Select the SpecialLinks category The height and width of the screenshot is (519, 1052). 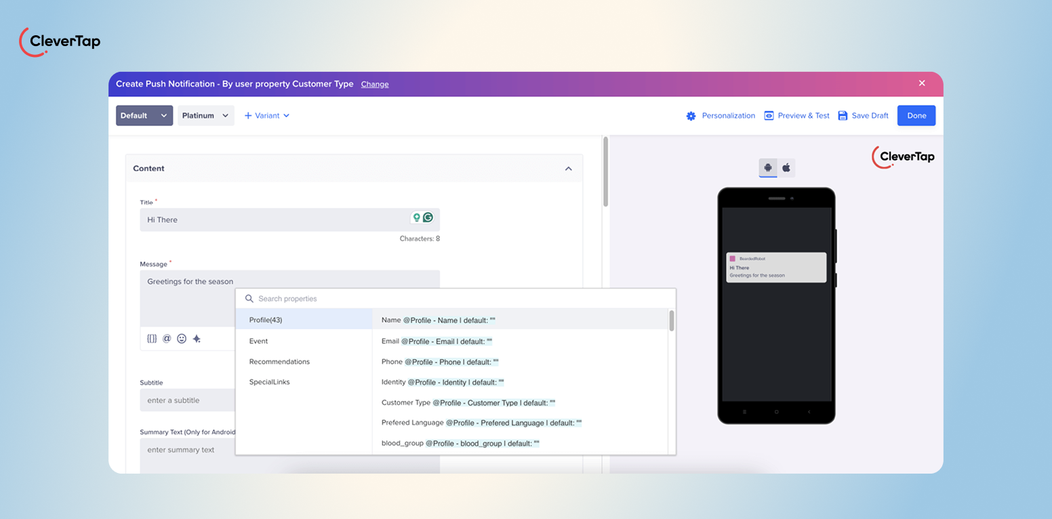tap(304, 382)
